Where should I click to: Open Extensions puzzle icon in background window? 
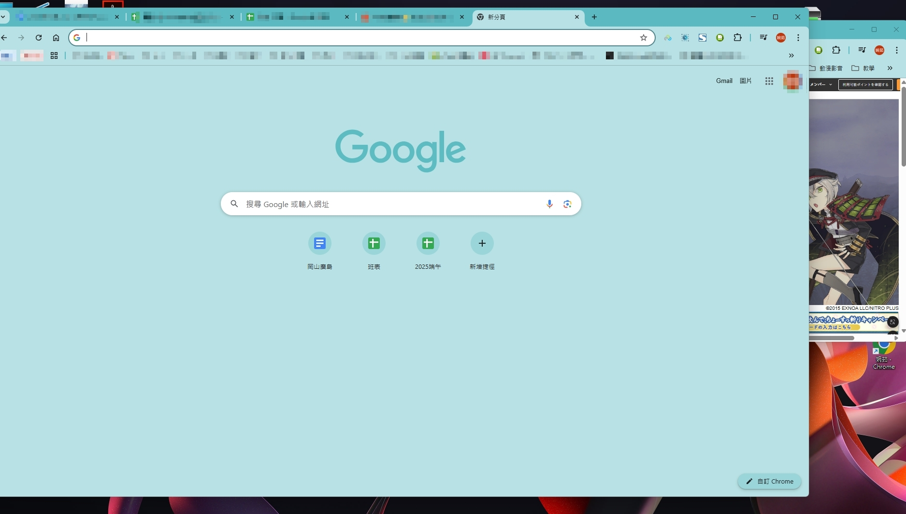coord(836,50)
